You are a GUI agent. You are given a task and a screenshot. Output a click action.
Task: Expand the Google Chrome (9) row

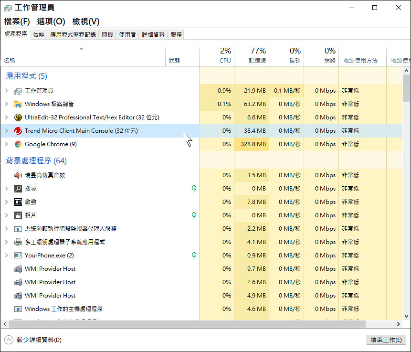click(x=7, y=144)
